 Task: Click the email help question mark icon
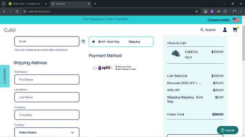83,41
